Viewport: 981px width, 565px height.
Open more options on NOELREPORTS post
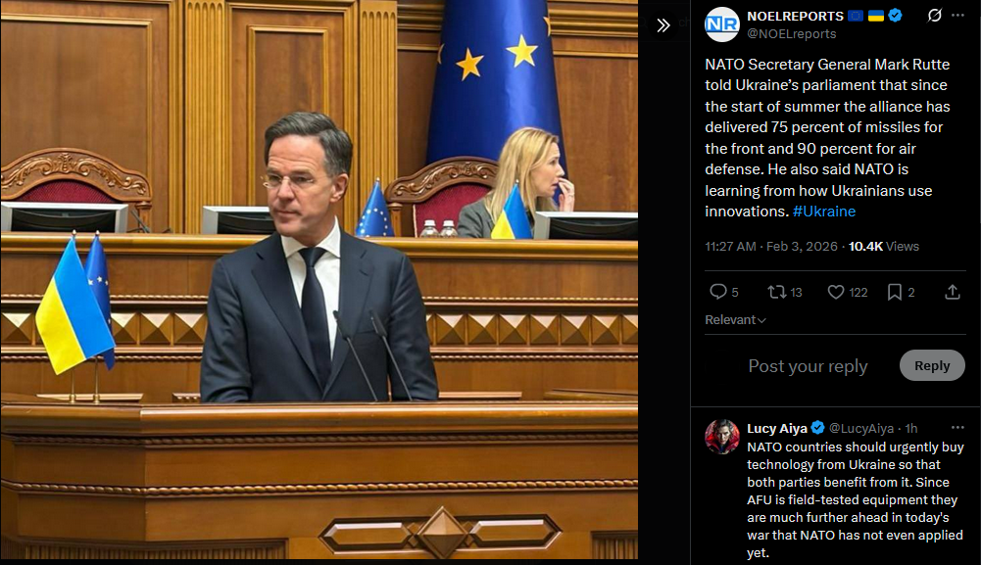point(957,16)
